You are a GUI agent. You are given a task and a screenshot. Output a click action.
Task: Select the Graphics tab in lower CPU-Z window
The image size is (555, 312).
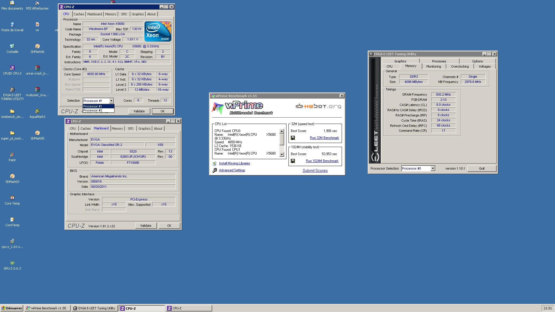coord(144,129)
